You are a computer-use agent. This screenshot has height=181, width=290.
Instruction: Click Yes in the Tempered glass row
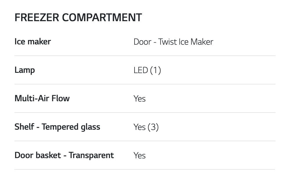click(x=139, y=127)
